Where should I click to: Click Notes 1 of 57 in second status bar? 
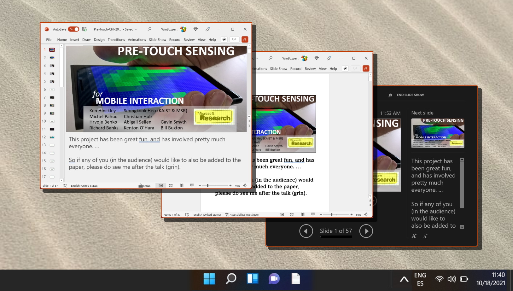point(172,215)
